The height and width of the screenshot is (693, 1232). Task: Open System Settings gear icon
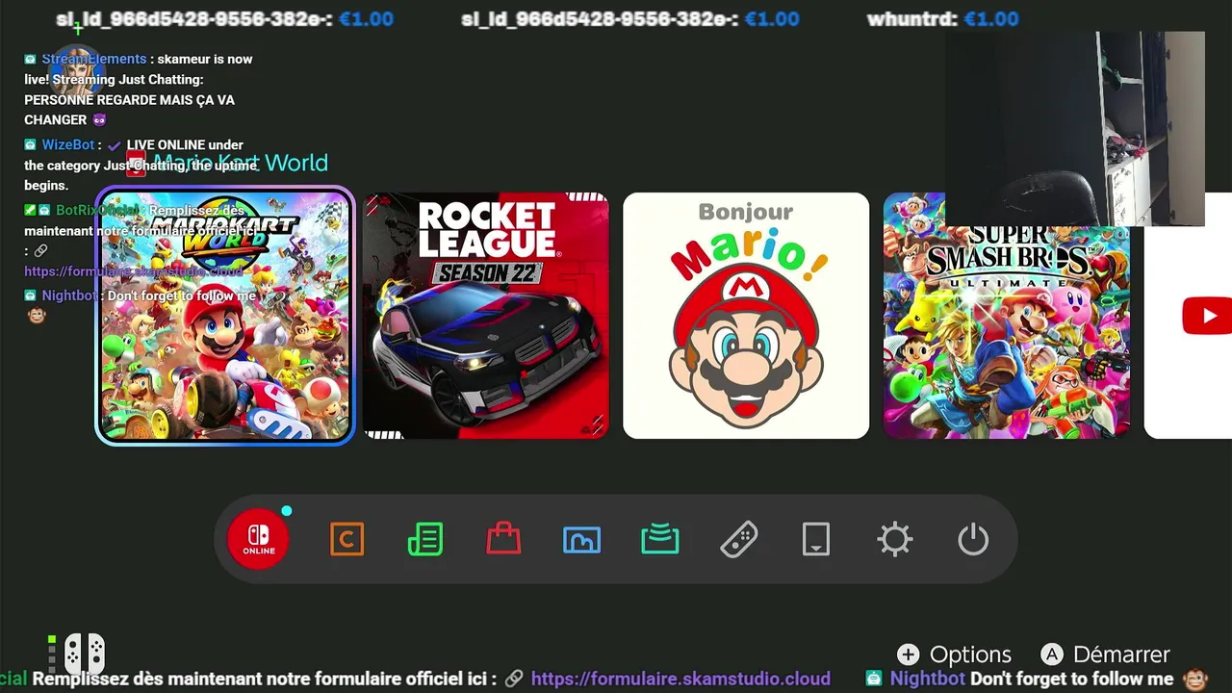[895, 539]
